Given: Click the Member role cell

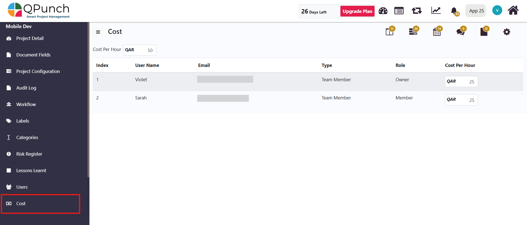Looking at the screenshot, I should click(x=404, y=98).
